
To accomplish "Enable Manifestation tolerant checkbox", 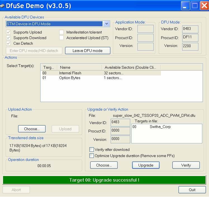I will (x=61, y=32).
